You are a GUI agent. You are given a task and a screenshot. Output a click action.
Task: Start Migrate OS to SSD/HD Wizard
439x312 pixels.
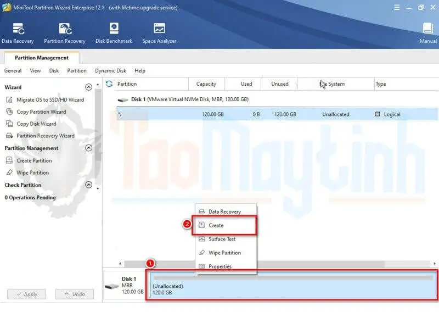pyautogui.click(x=49, y=100)
